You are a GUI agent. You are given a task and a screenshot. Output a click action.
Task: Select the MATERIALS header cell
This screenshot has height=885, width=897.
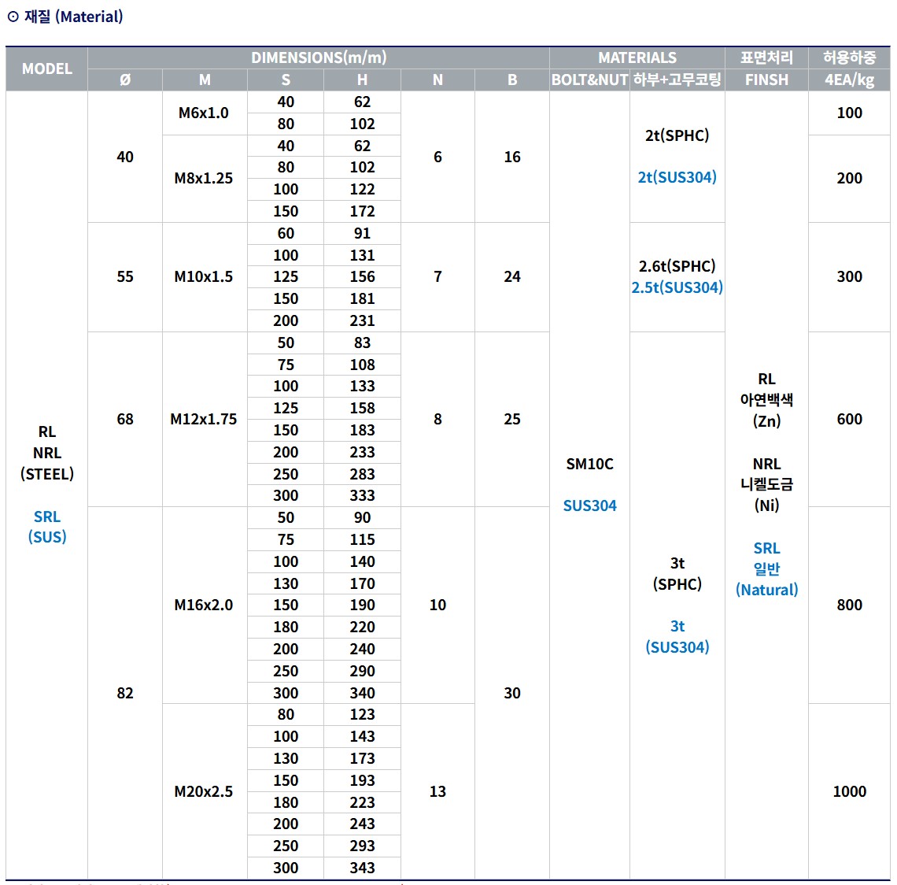[637, 57]
